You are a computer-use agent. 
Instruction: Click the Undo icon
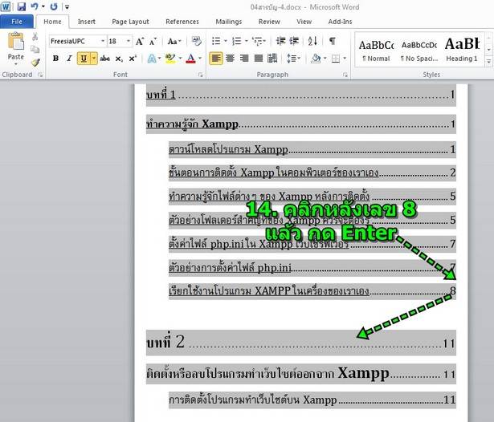tap(35, 6)
